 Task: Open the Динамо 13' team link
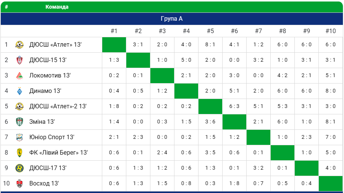[45, 91]
